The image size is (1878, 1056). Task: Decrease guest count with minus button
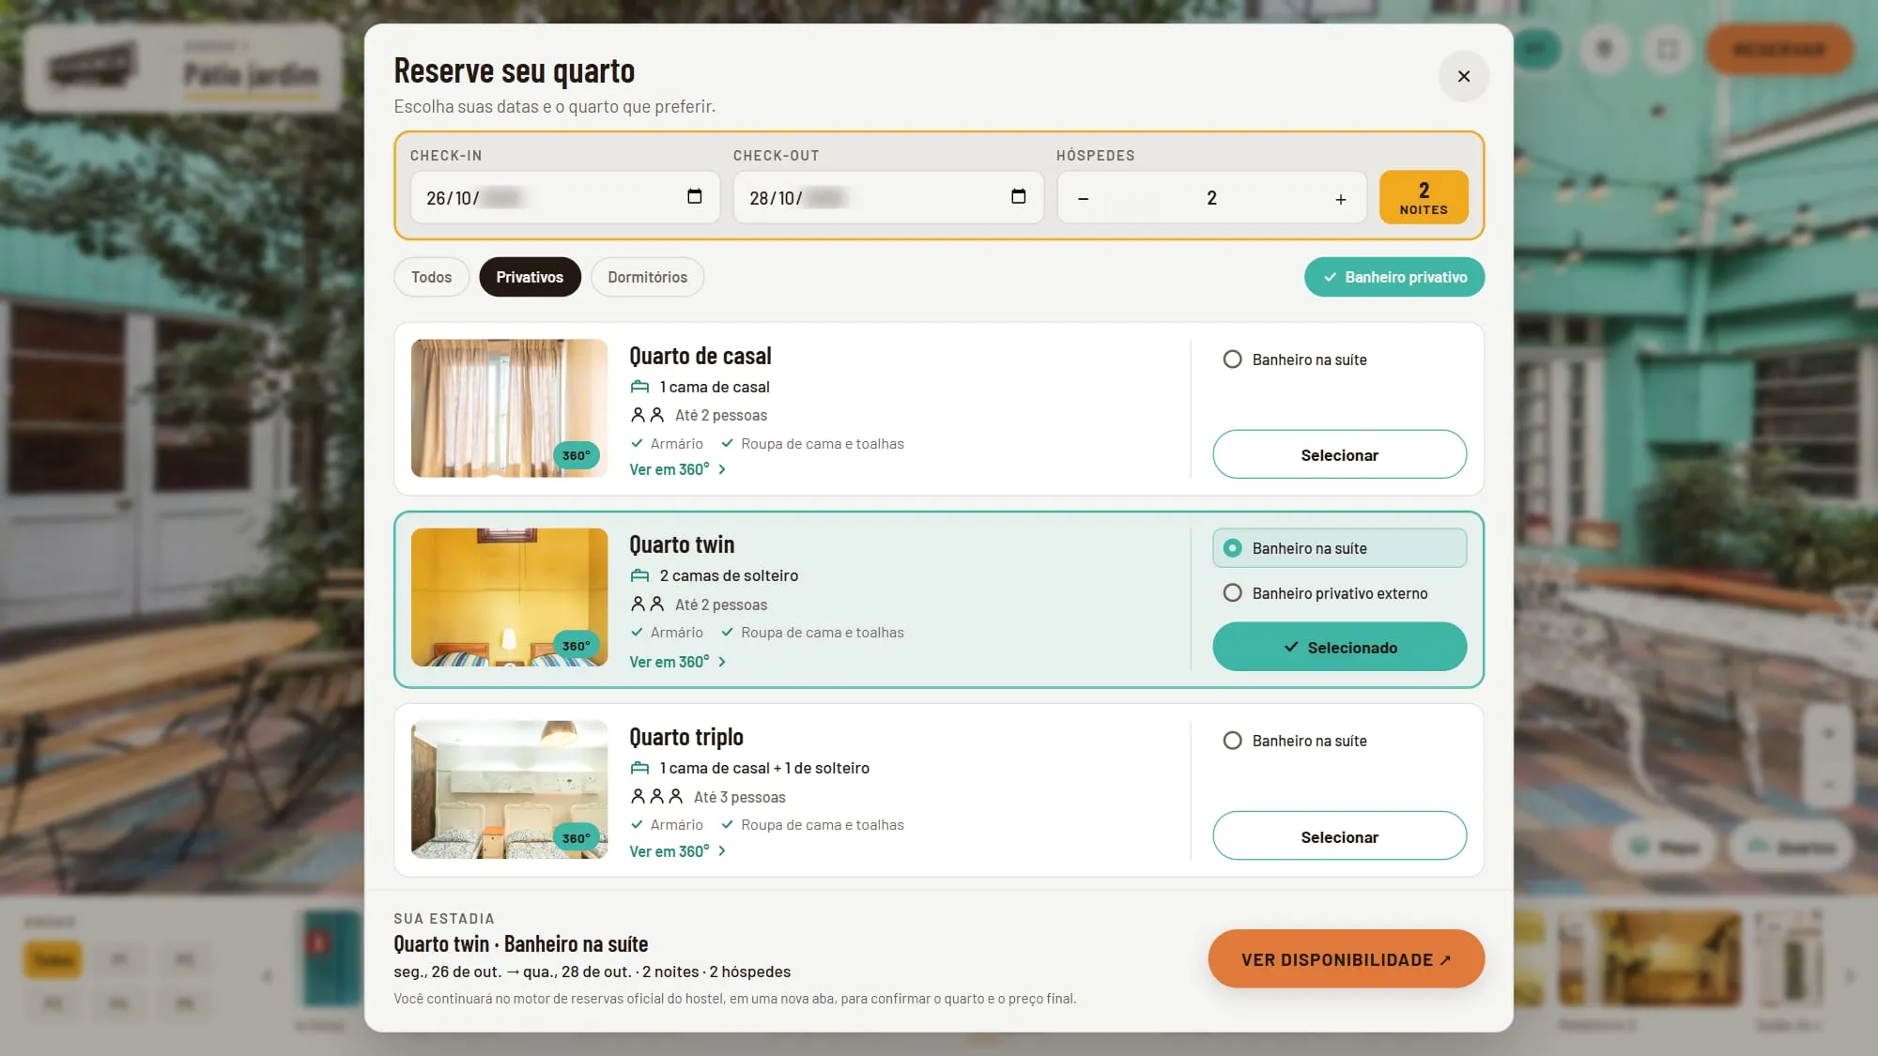point(1083,198)
